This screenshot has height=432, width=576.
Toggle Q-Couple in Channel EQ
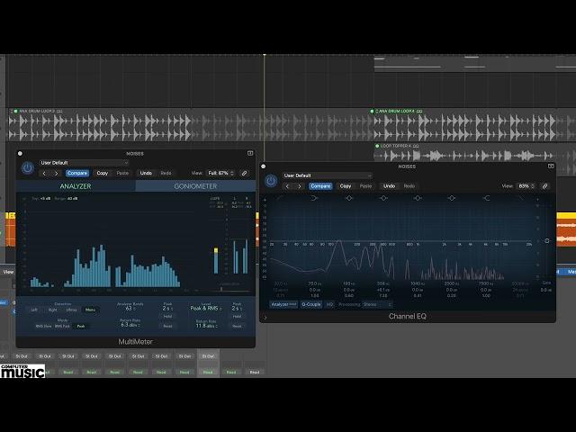click(311, 304)
